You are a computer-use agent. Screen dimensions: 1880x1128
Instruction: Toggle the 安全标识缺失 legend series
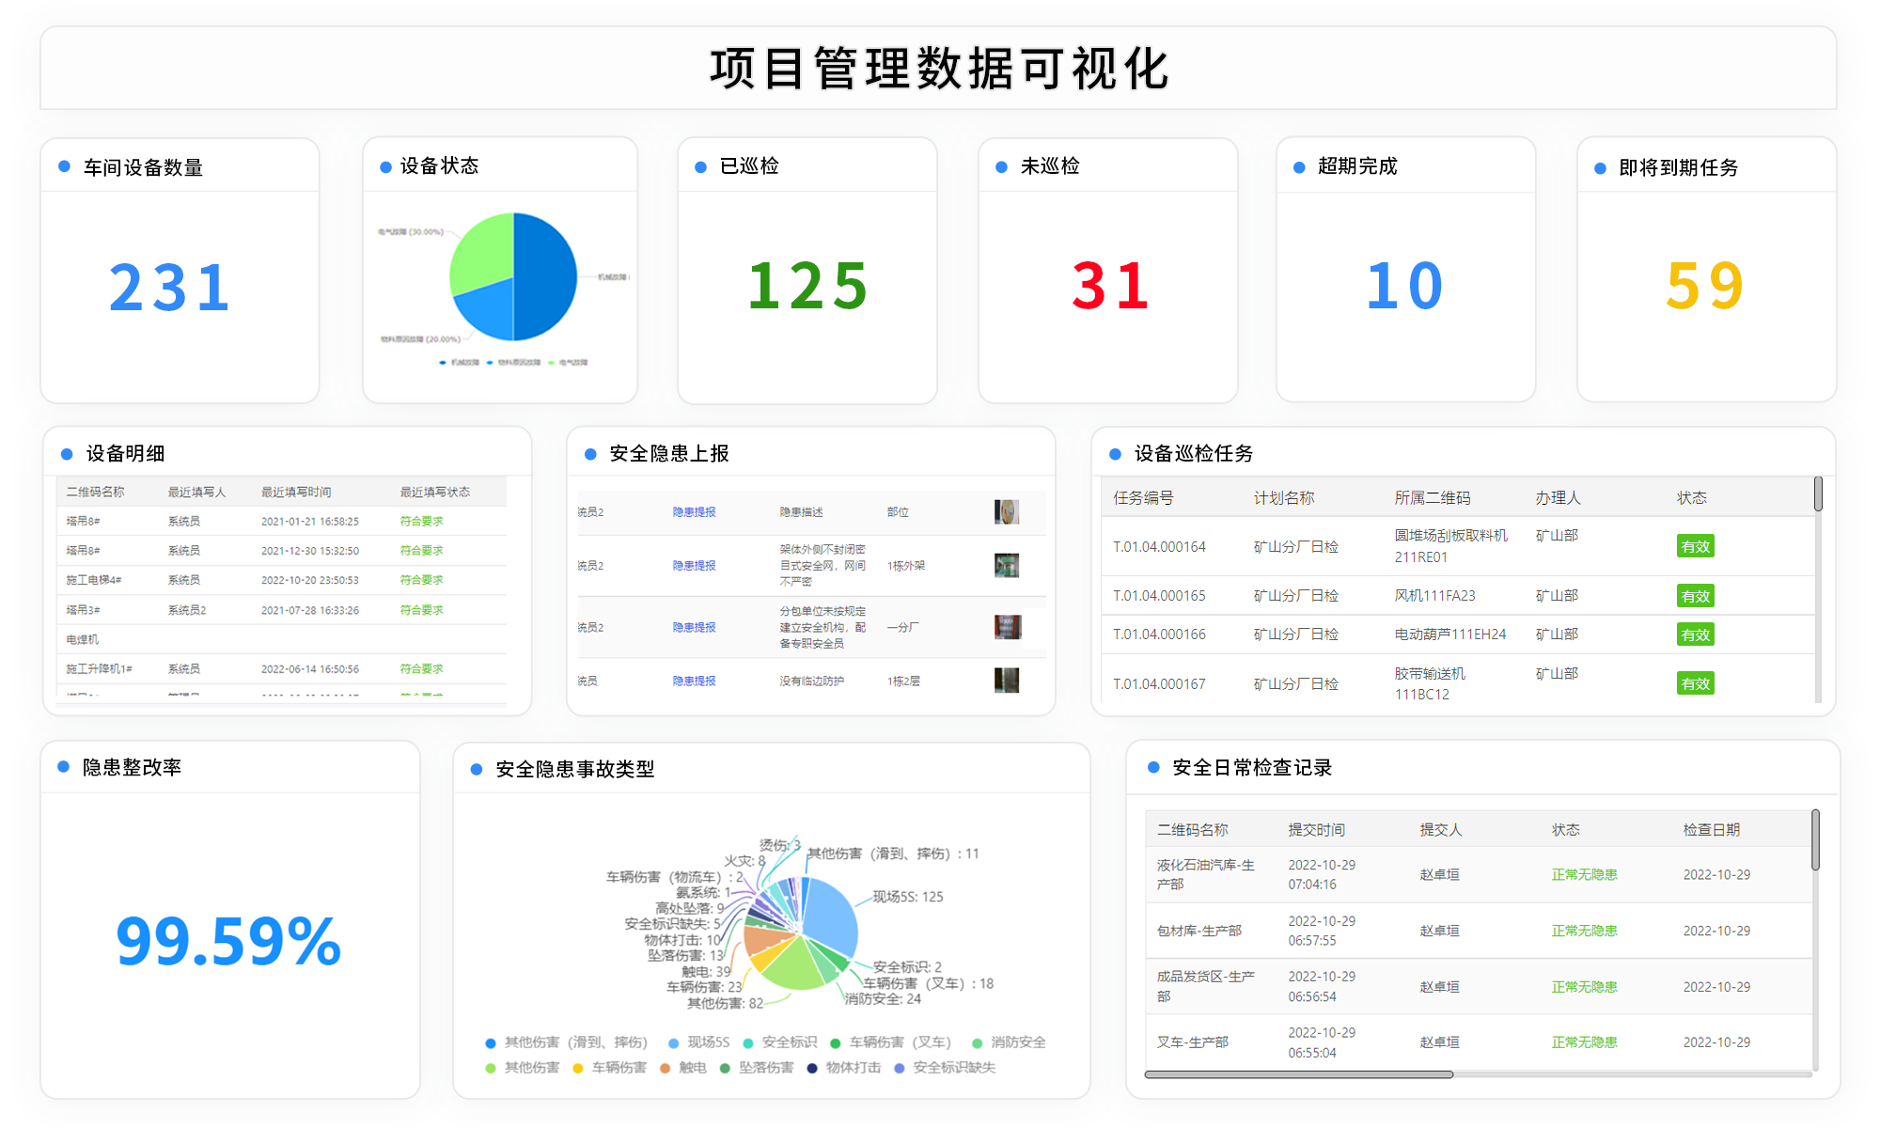[953, 1068]
